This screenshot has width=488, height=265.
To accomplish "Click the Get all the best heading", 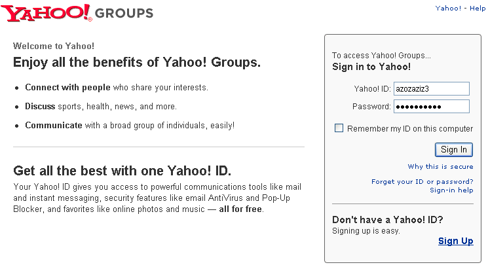I will pyautogui.click(x=122, y=171).
